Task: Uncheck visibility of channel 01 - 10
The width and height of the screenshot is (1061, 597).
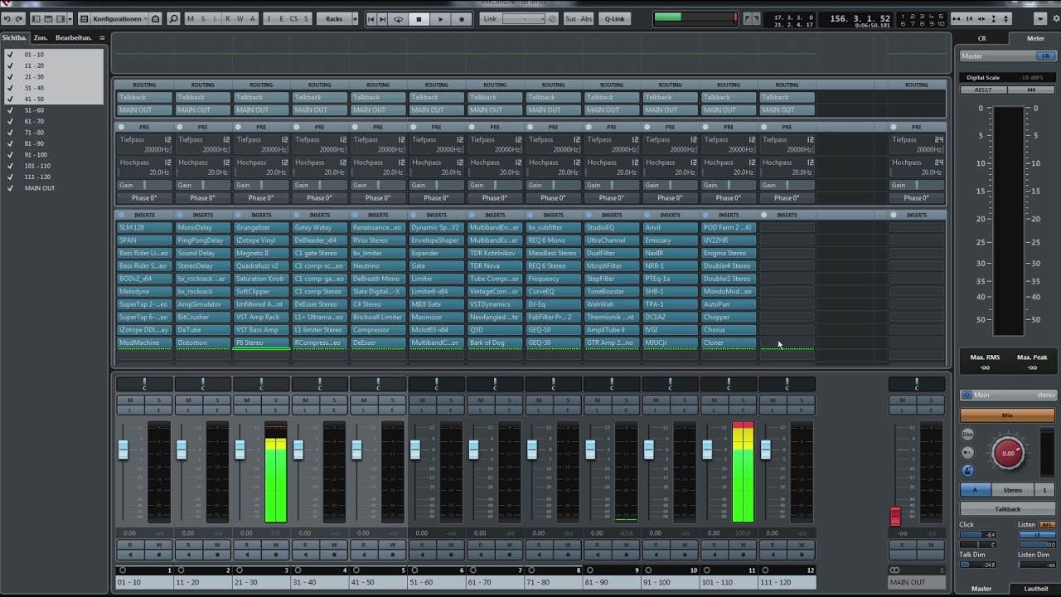Action: [x=9, y=55]
